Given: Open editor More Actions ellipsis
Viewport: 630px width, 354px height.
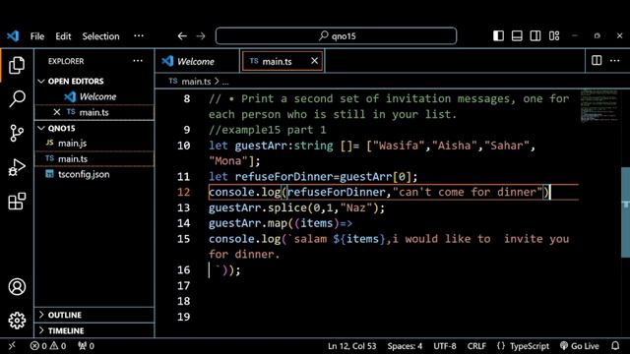Looking at the screenshot, I should (x=614, y=61).
